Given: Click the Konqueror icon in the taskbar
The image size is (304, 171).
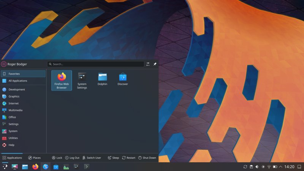Looking at the screenshot, I should (46, 167).
